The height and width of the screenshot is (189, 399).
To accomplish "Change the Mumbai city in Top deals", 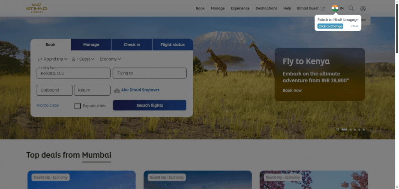I will point(97,155).
